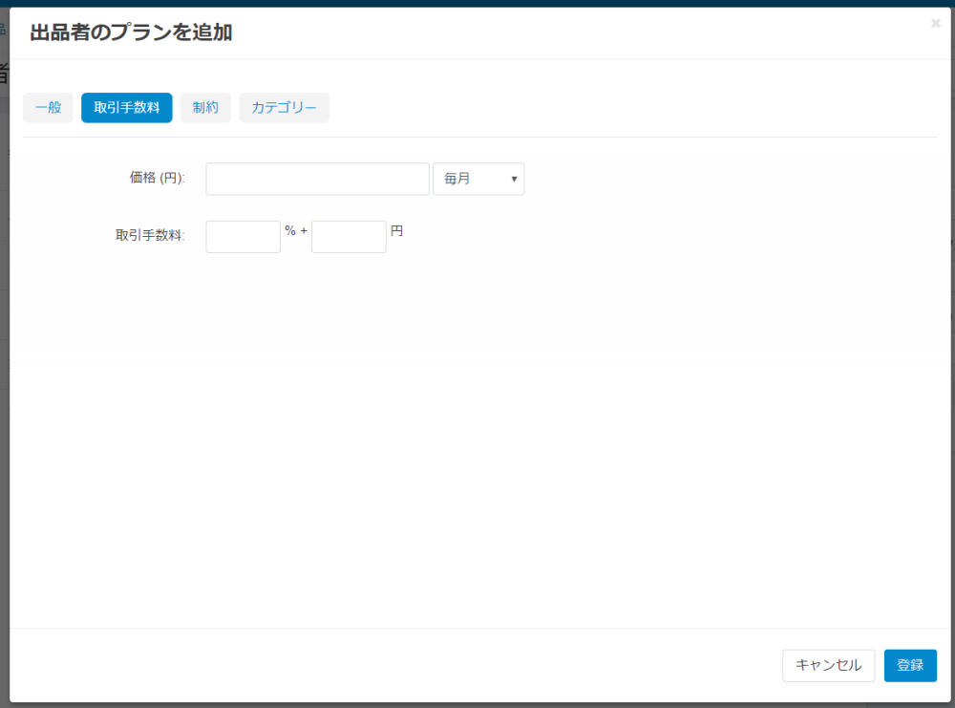The height and width of the screenshot is (708, 955).
Task: Go to the カテゴリー tab
Action: [284, 108]
